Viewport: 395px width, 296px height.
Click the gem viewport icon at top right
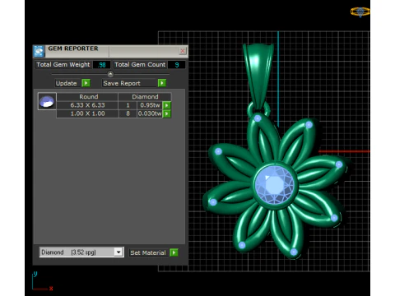(x=360, y=12)
